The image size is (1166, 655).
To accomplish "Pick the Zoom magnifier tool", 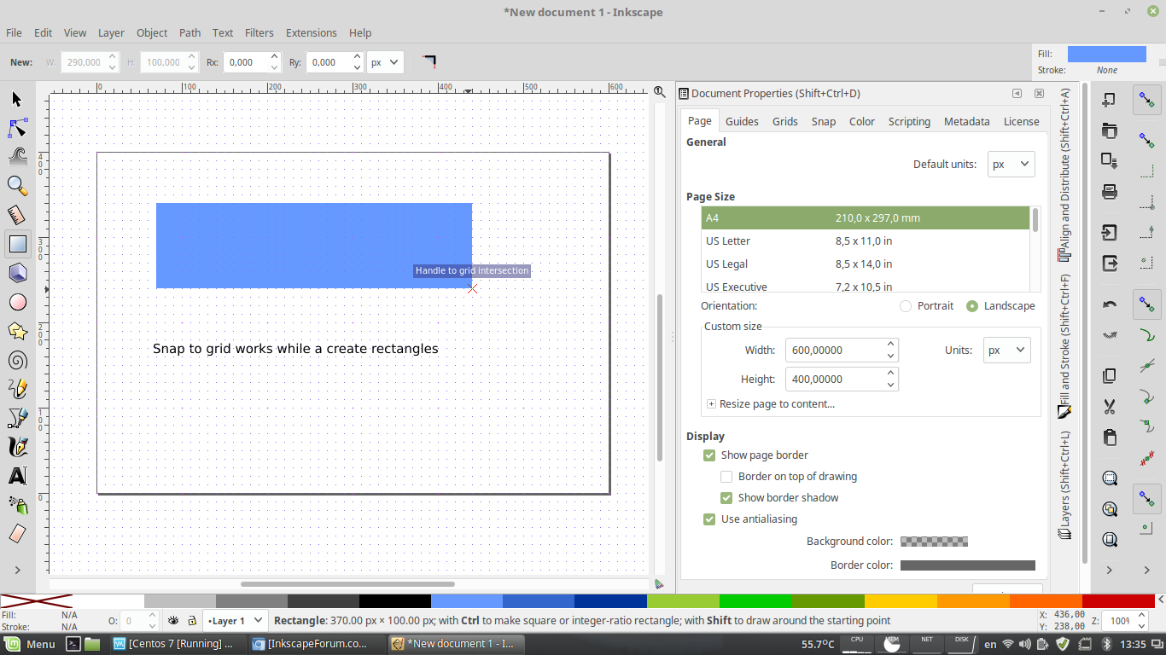I will tap(17, 185).
